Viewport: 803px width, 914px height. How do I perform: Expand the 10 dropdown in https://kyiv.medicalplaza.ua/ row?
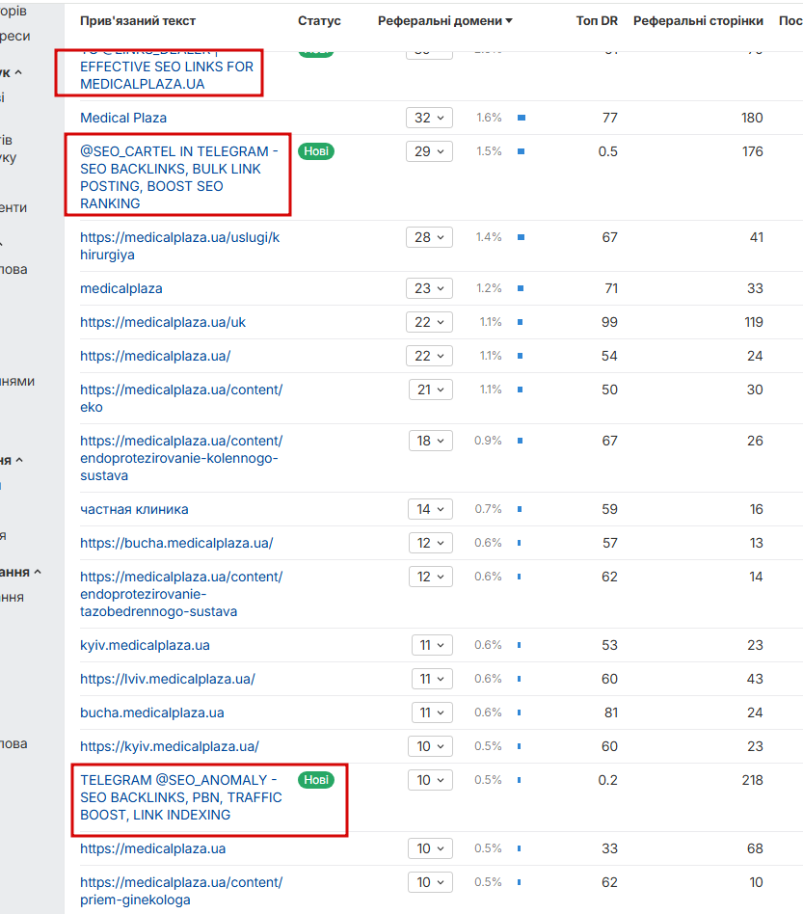430,746
